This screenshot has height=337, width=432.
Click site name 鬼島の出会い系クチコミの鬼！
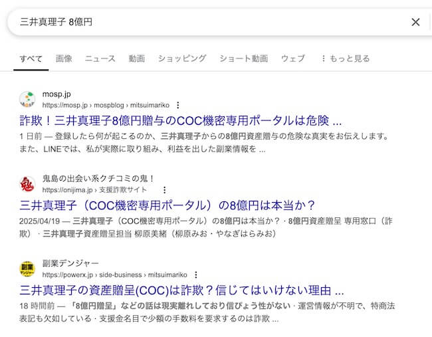coord(98,179)
